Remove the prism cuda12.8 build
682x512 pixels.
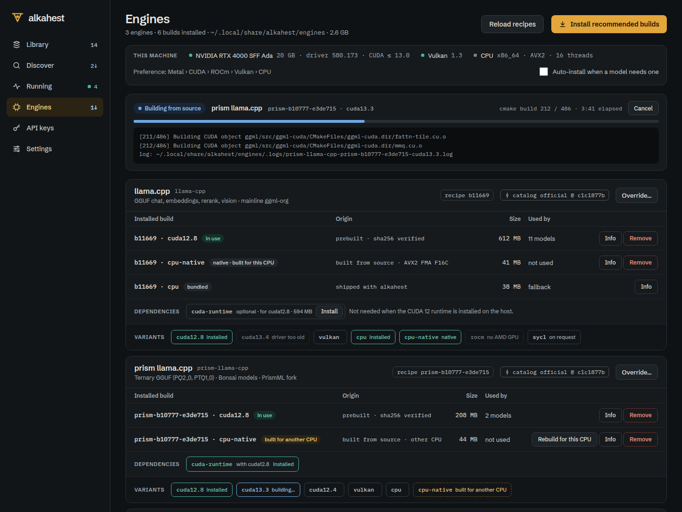(x=640, y=415)
